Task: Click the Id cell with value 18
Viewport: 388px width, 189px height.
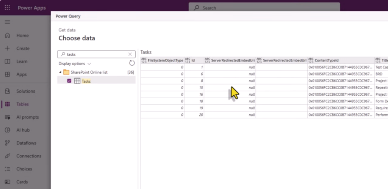Action: [194, 101]
